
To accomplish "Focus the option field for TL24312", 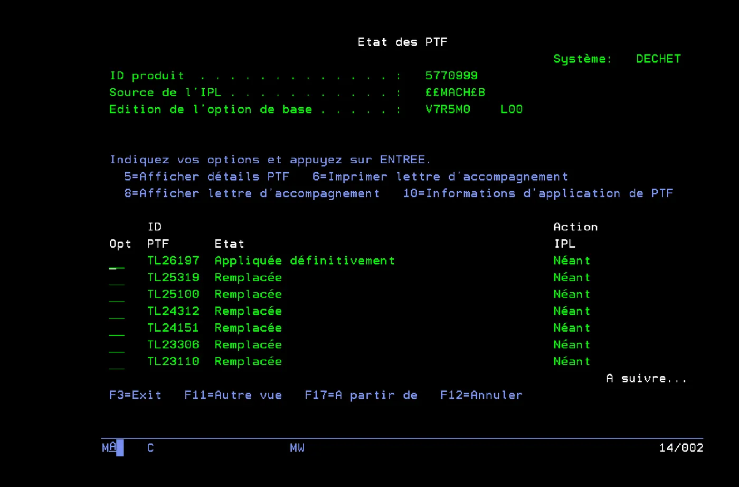I will click(117, 312).
